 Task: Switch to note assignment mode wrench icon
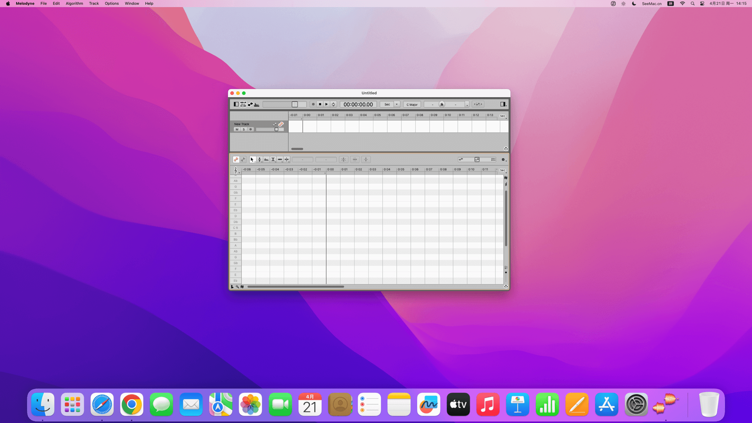coord(243,159)
